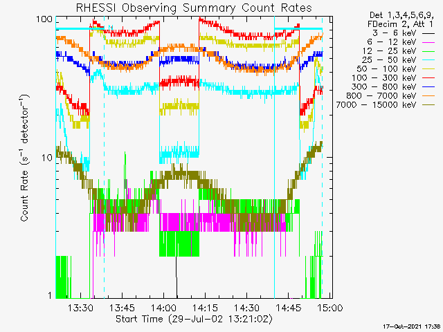Image resolution: width=443 pixels, height=332 pixels.
Task: Click the cyan line swatch for 25-50 keV
Action: click(428, 60)
